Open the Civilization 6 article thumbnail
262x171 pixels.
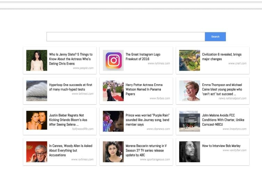(189, 60)
